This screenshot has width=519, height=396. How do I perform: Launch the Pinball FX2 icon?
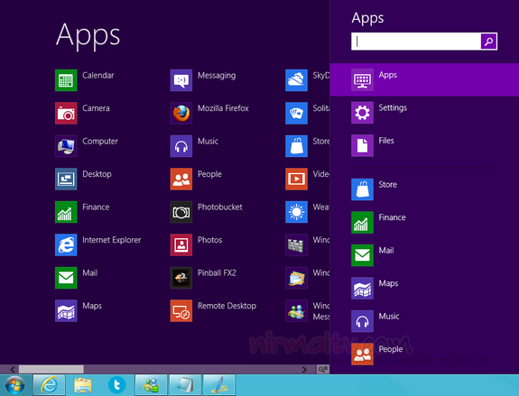[x=181, y=278]
